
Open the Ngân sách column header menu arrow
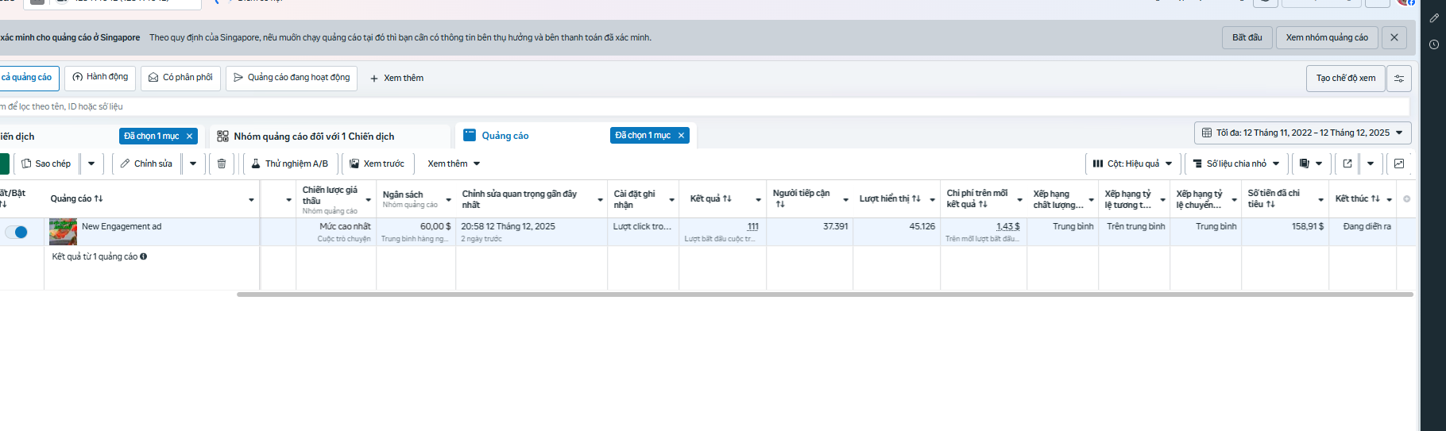pos(448,200)
